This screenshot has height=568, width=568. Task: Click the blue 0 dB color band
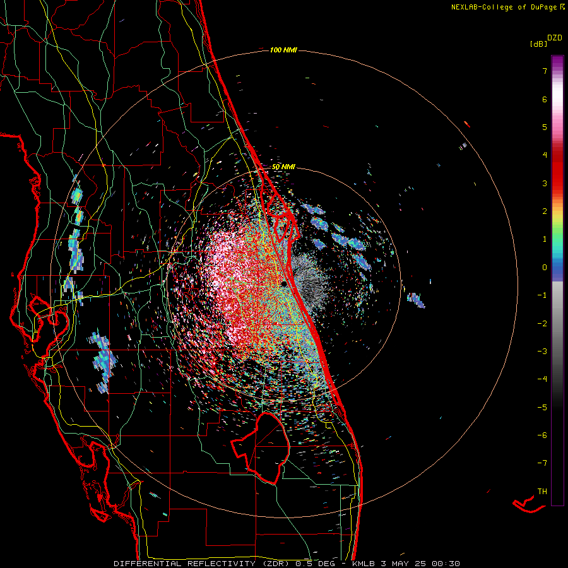(557, 268)
